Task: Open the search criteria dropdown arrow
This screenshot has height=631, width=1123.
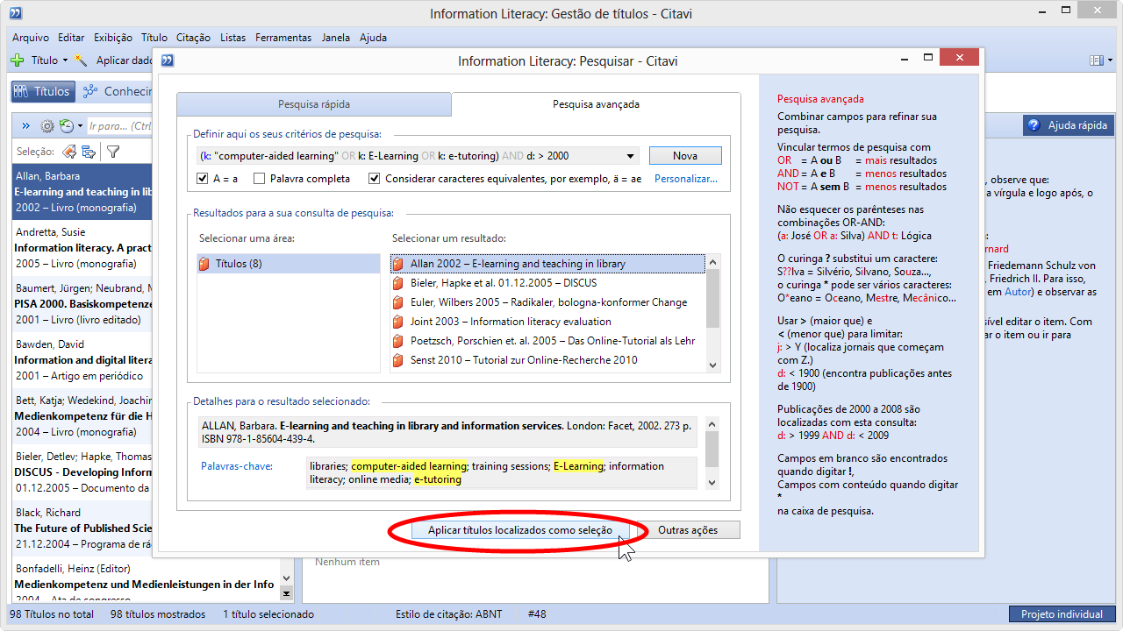Action: coord(630,157)
